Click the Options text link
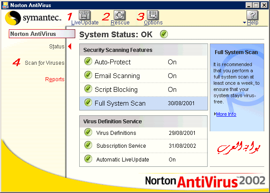The image size is (270, 193). point(153,23)
